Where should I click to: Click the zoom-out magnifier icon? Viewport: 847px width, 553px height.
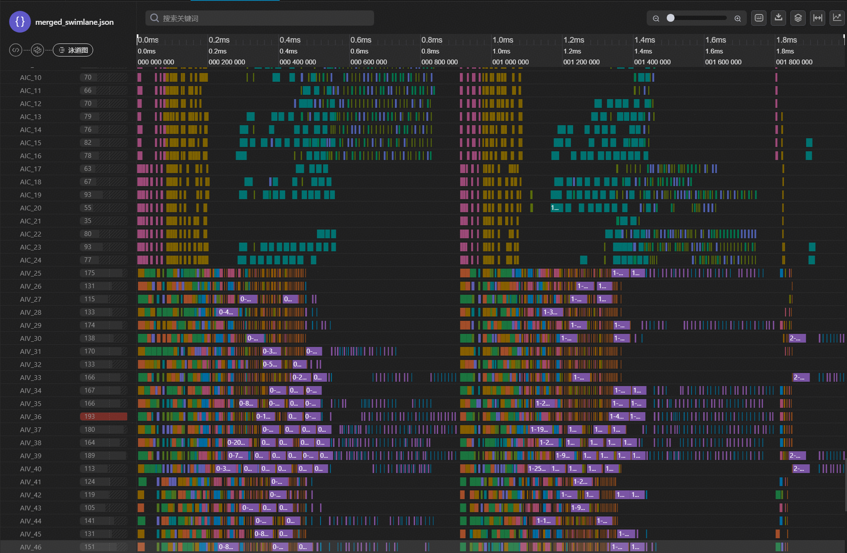[x=656, y=18]
